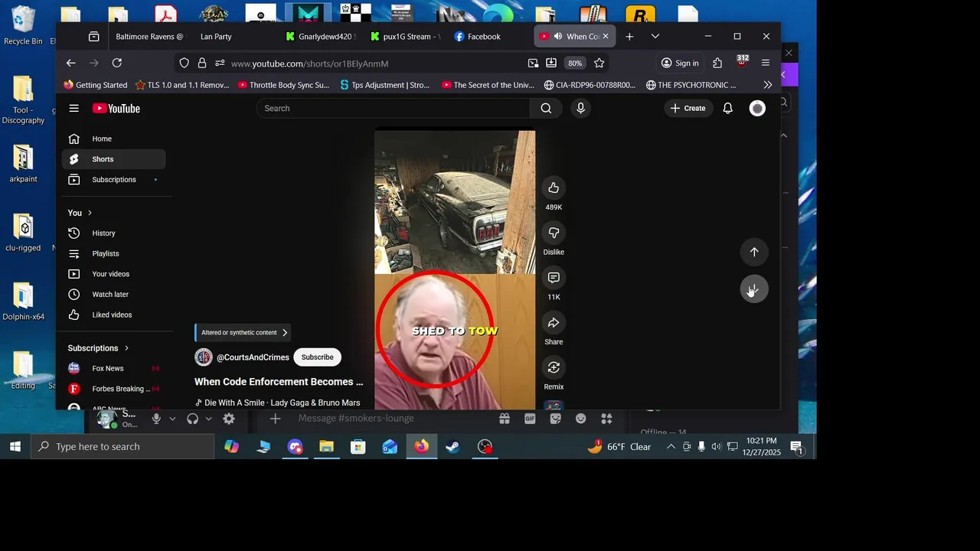Expand the Subscriptions heading in the sidebar
Image resolution: width=980 pixels, height=551 pixels.
(x=98, y=348)
